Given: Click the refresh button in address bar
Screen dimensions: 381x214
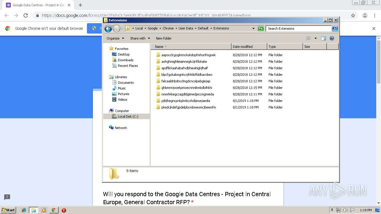Looking at the screenshot, I should pos(261,29).
